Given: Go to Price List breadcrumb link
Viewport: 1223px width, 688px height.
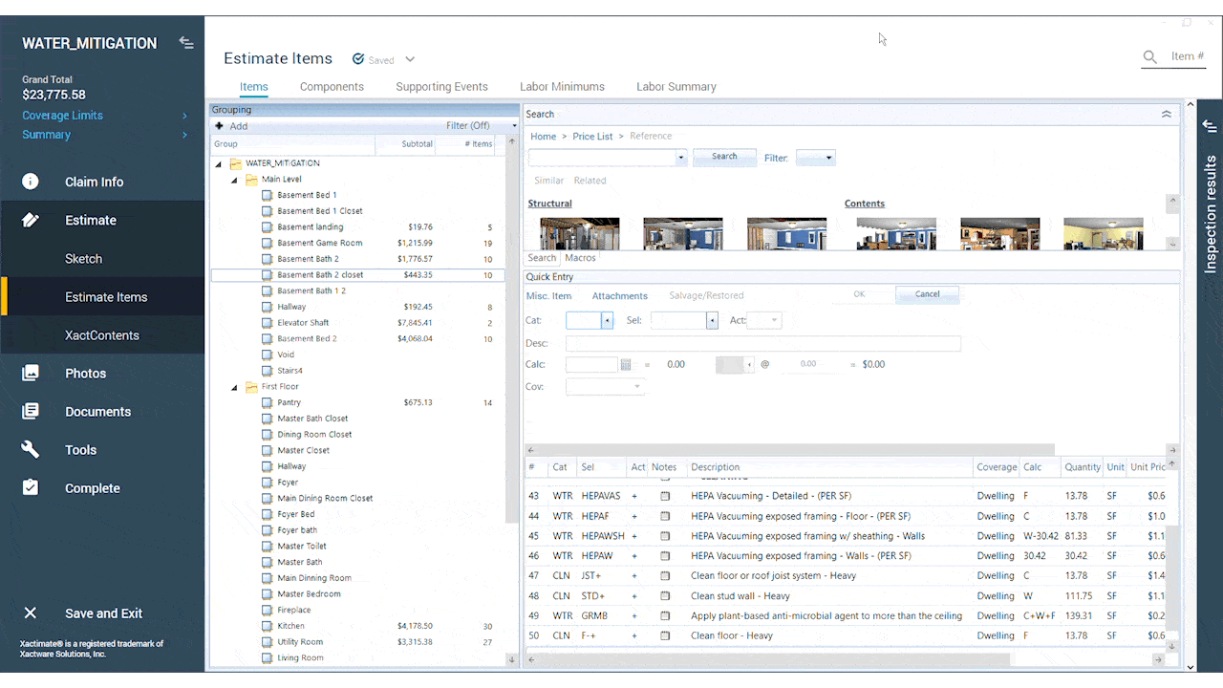Looking at the screenshot, I should point(592,137).
